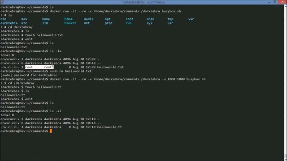Maximize the terminal window

tap(274, 2)
